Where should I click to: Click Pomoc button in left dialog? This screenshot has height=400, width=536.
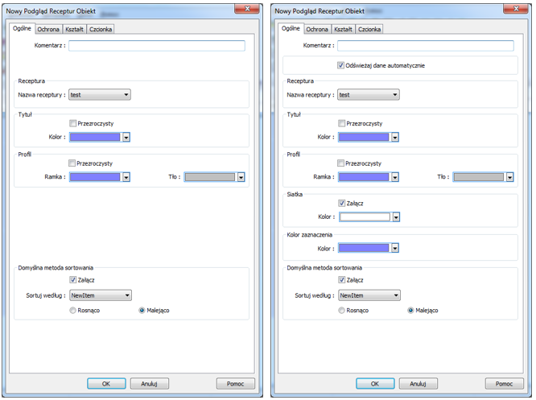[x=236, y=384]
